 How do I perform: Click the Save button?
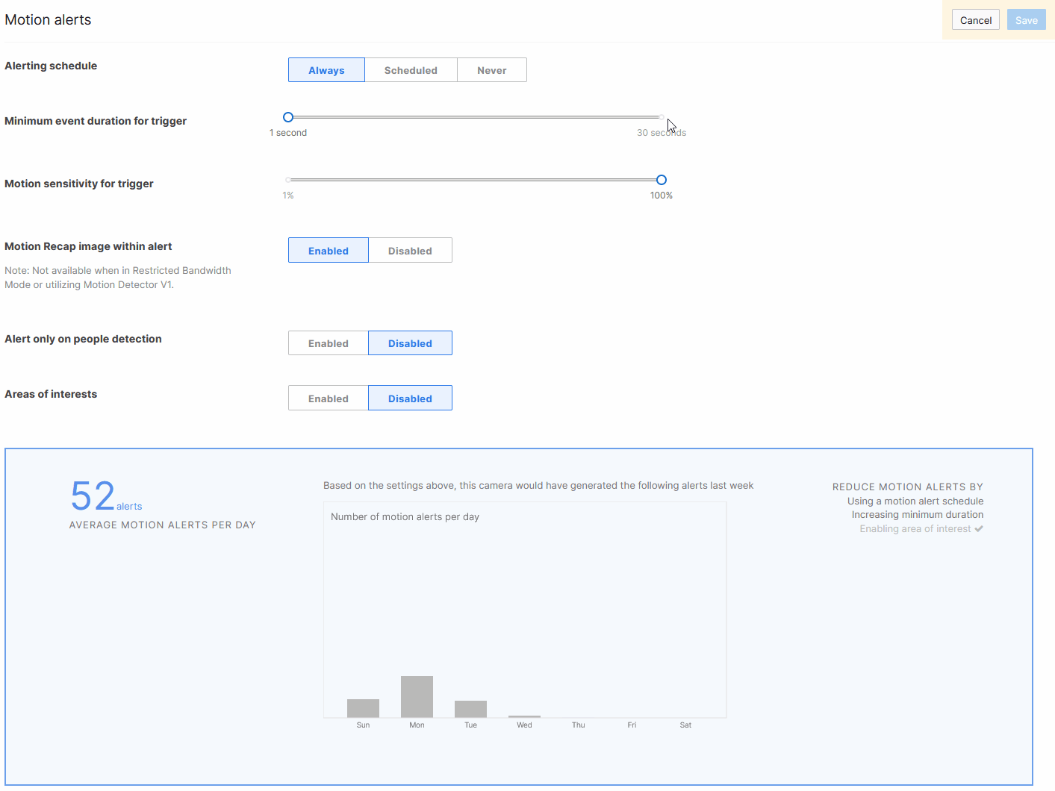pos(1027,20)
